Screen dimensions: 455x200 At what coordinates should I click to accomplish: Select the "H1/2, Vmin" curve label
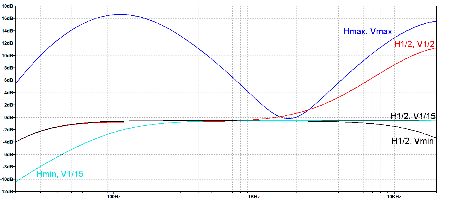tap(412, 141)
